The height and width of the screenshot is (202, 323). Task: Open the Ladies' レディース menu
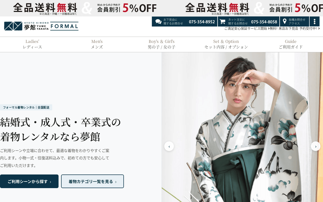point(32,44)
